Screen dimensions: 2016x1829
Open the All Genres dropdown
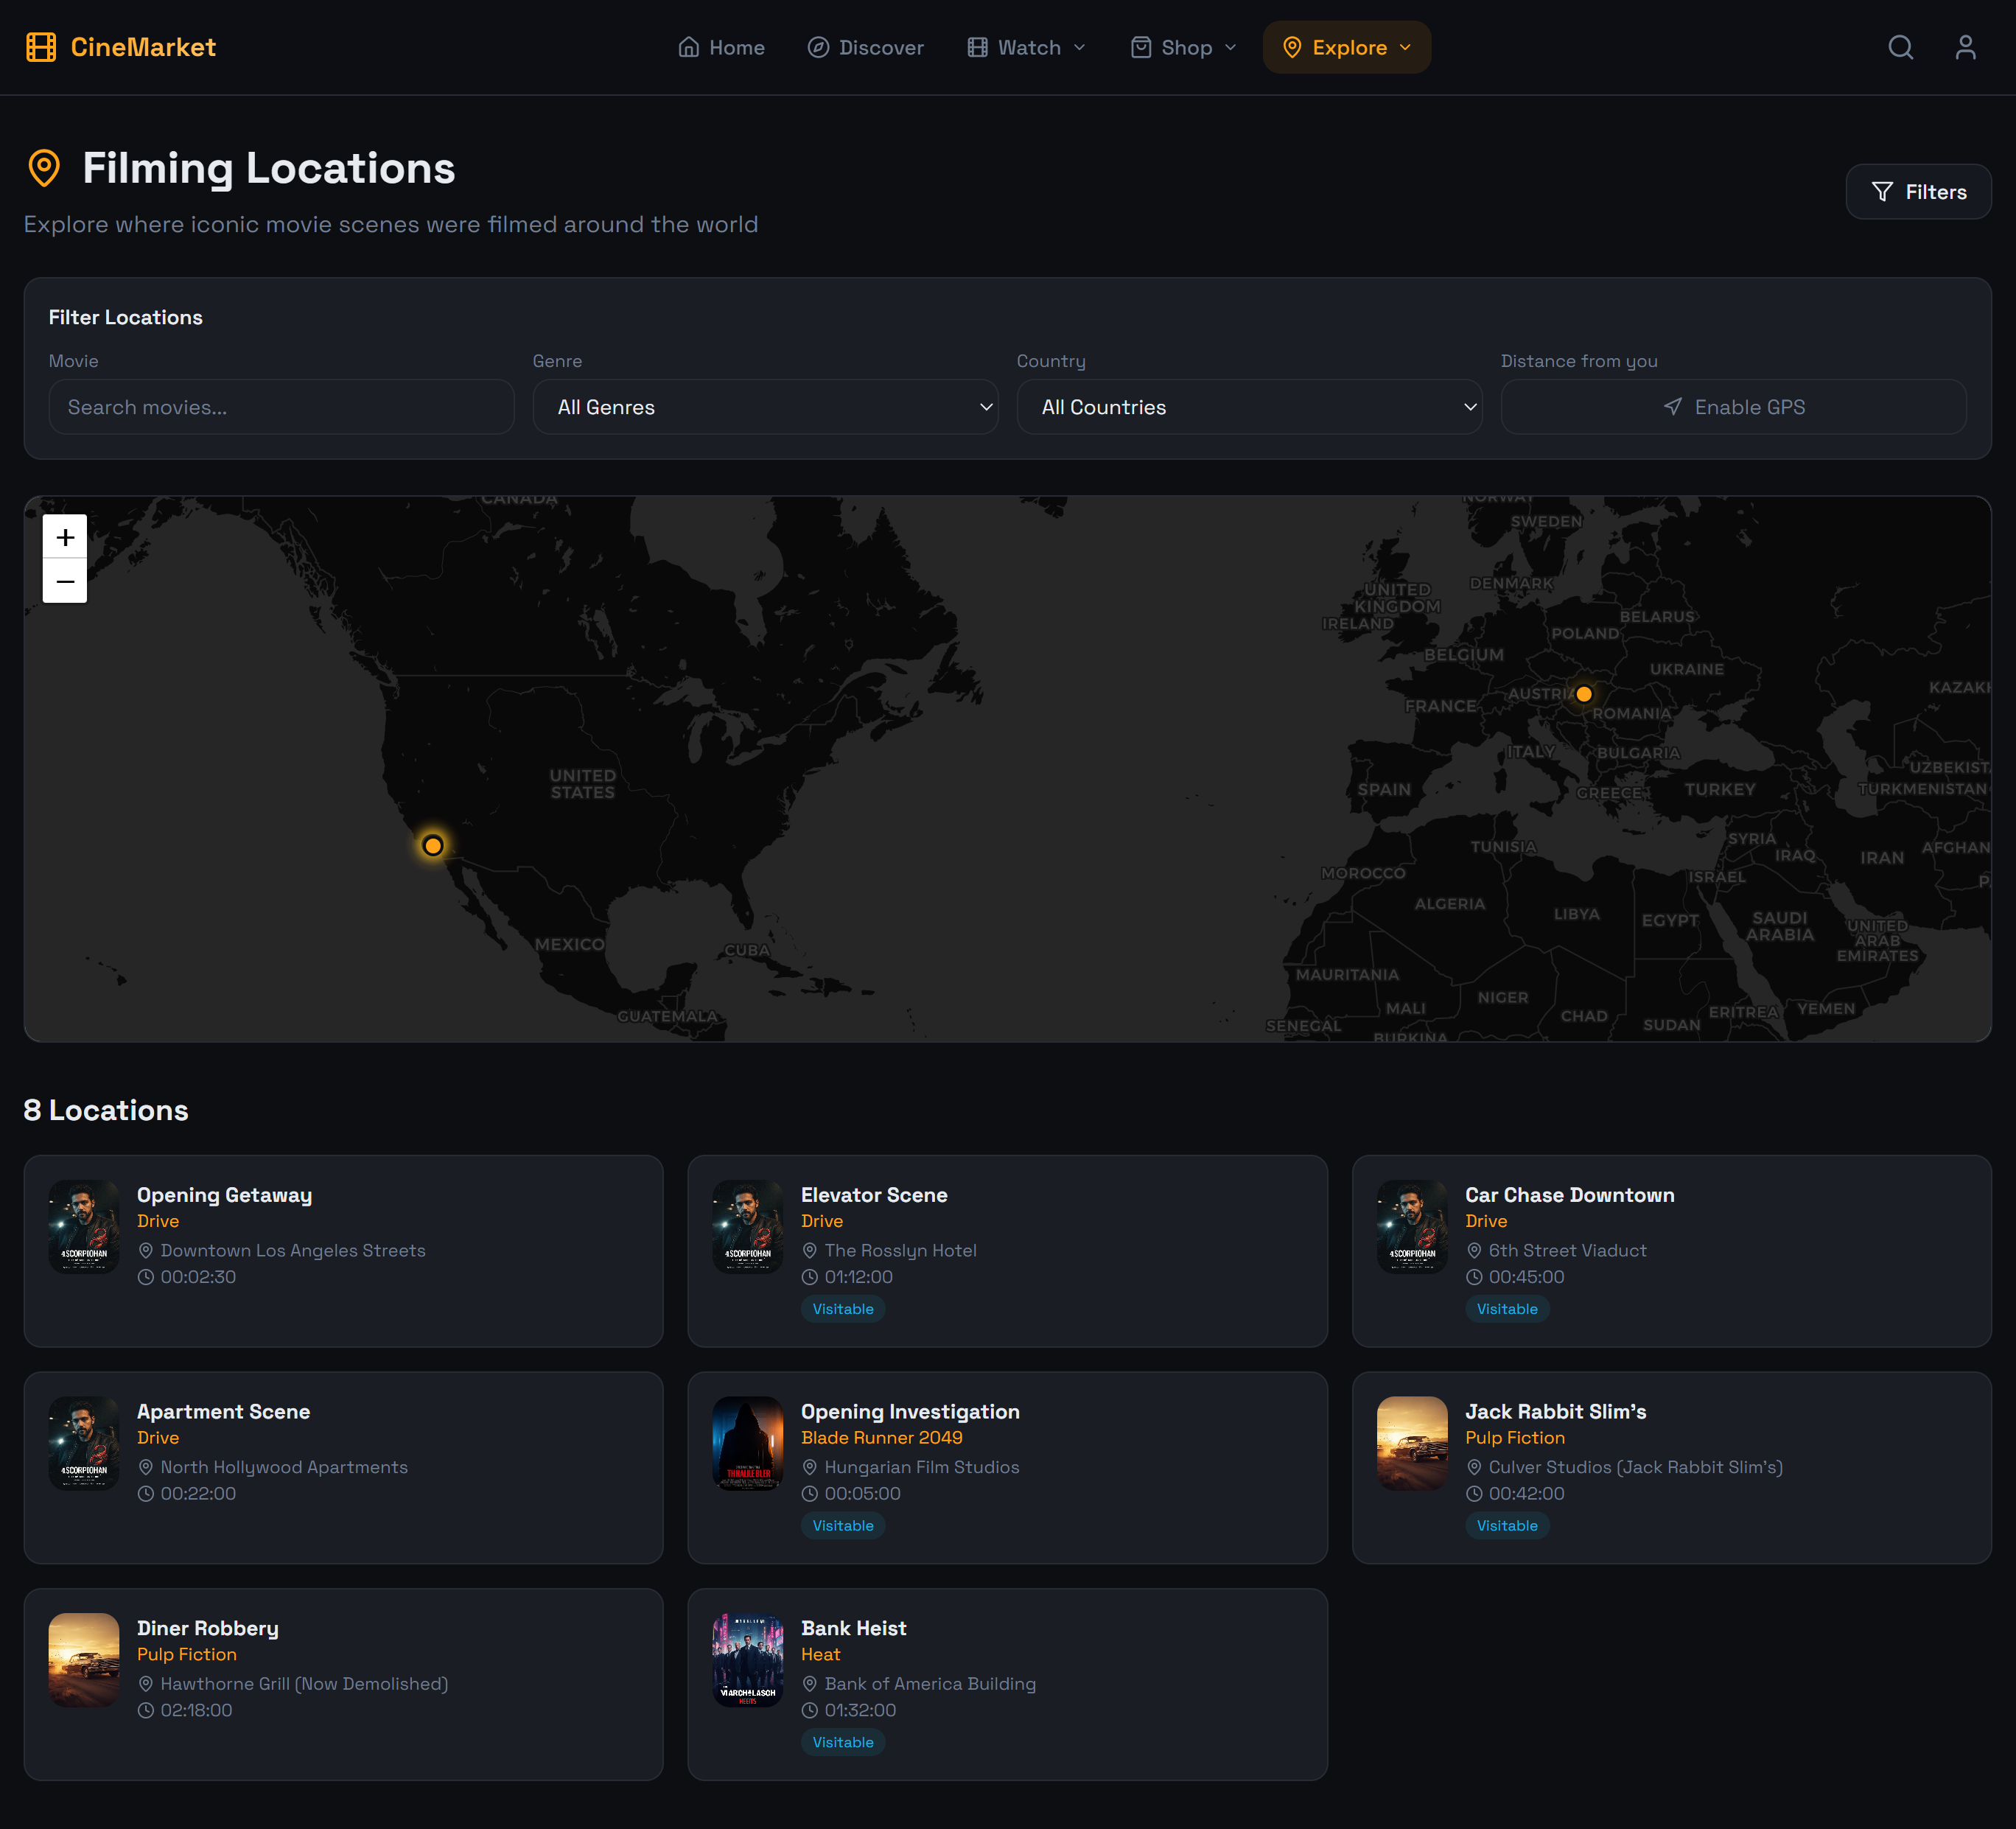pyautogui.click(x=765, y=407)
